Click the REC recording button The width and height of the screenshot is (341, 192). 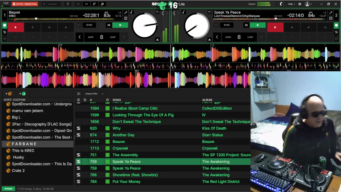[78, 4]
